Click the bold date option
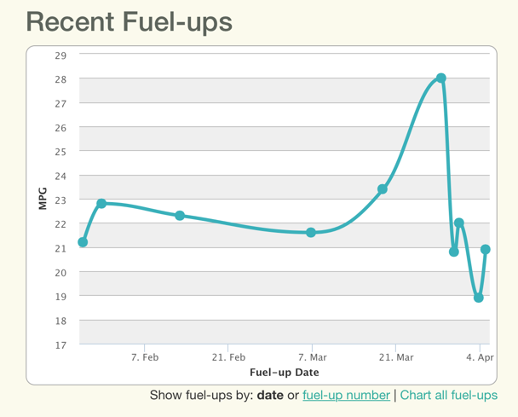518x417 pixels. click(x=270, y=395)
